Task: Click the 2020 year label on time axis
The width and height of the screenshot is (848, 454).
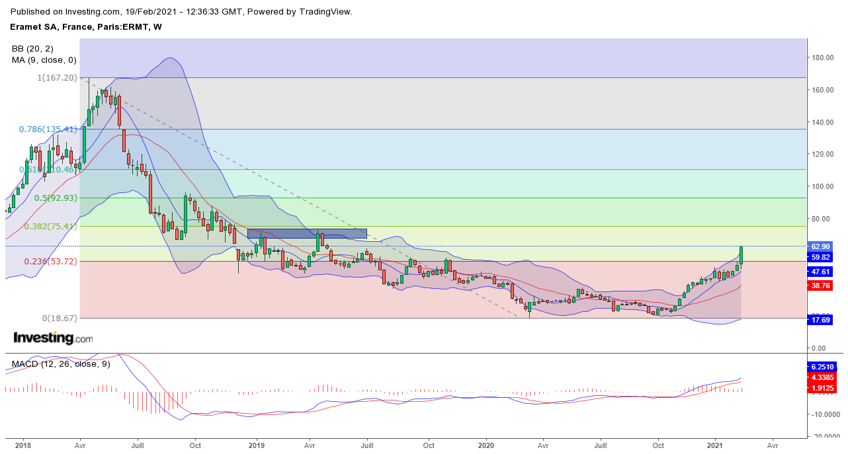Action: tap(486, 446)
